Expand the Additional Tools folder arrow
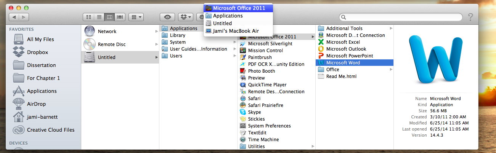This screenshot has height=153, width=496. pos(391,28)
